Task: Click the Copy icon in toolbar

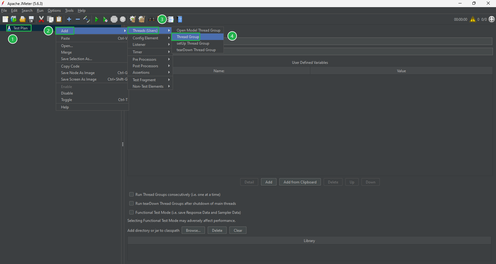Action: point(50,19)
